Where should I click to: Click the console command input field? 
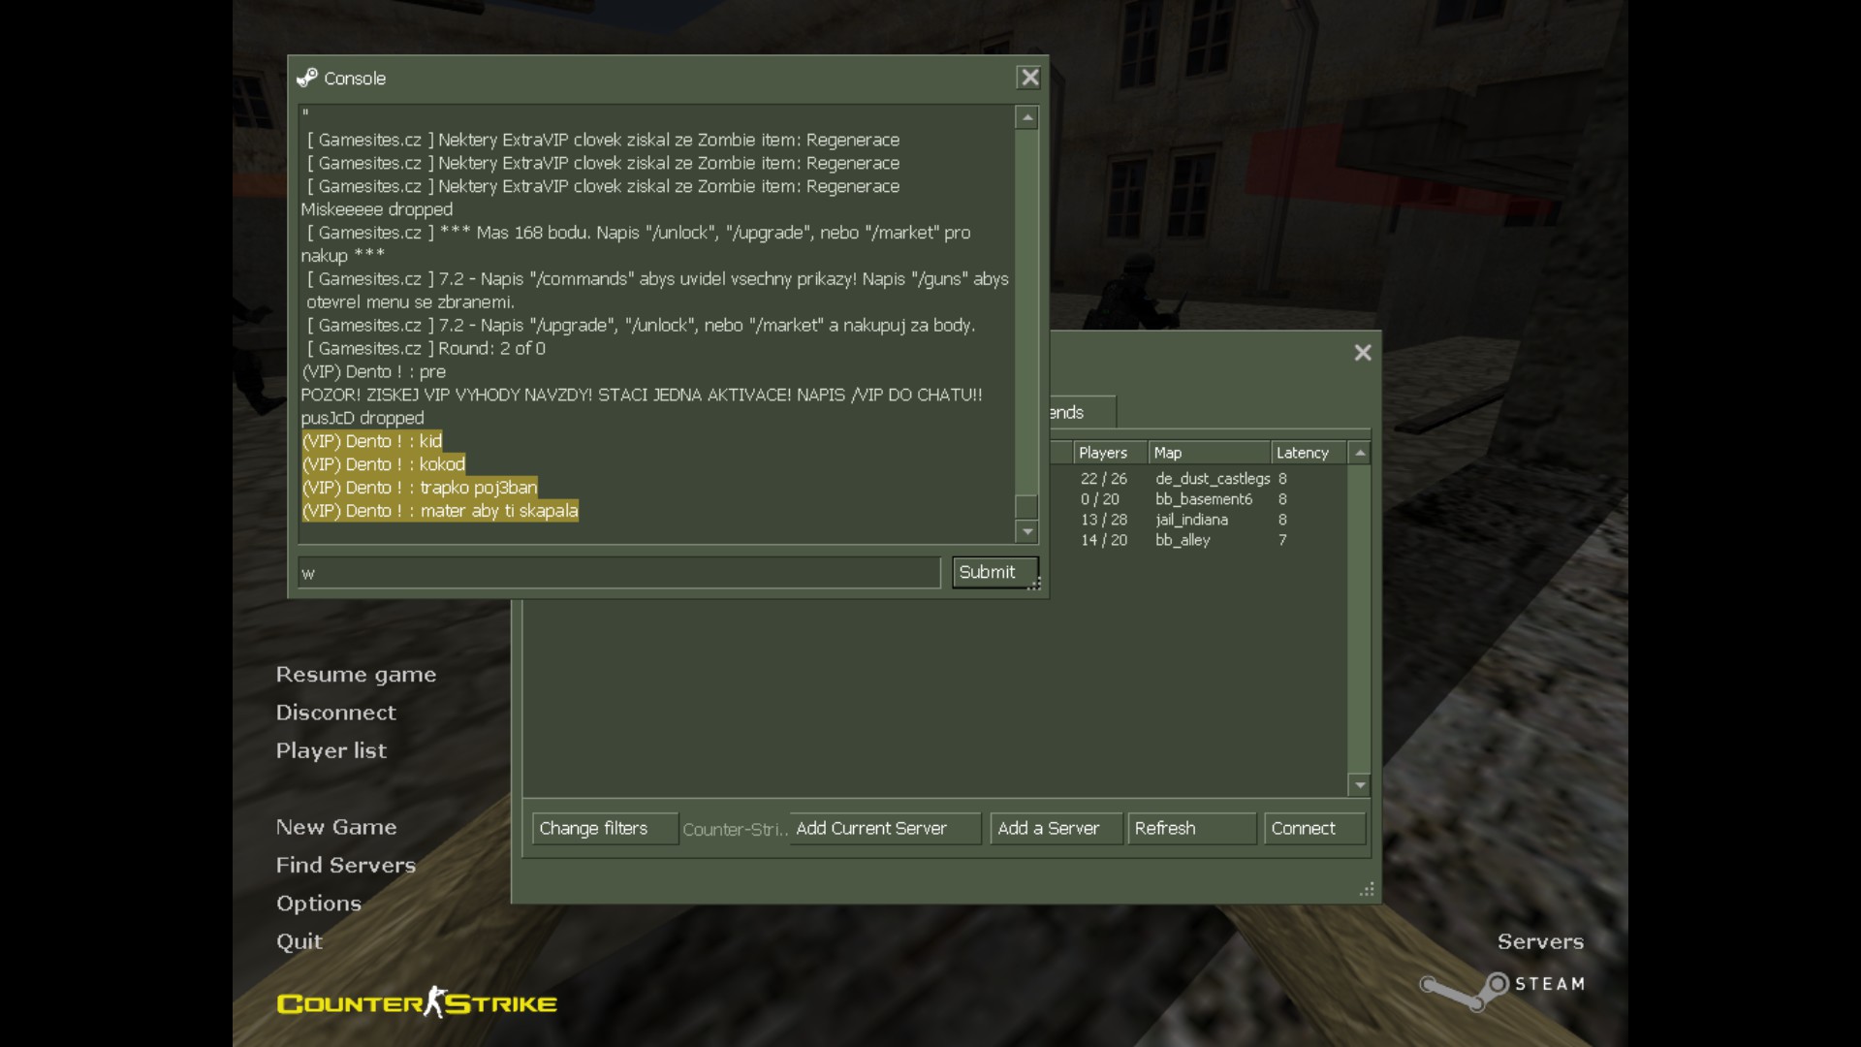(x=619, y=573)
